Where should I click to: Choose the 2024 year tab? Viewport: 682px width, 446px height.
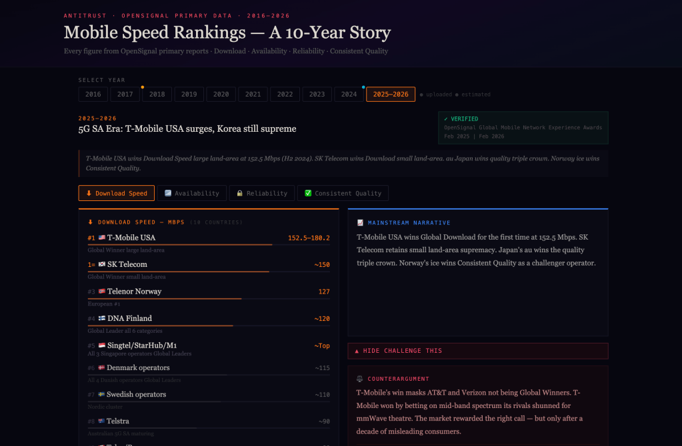click(349, 95)
